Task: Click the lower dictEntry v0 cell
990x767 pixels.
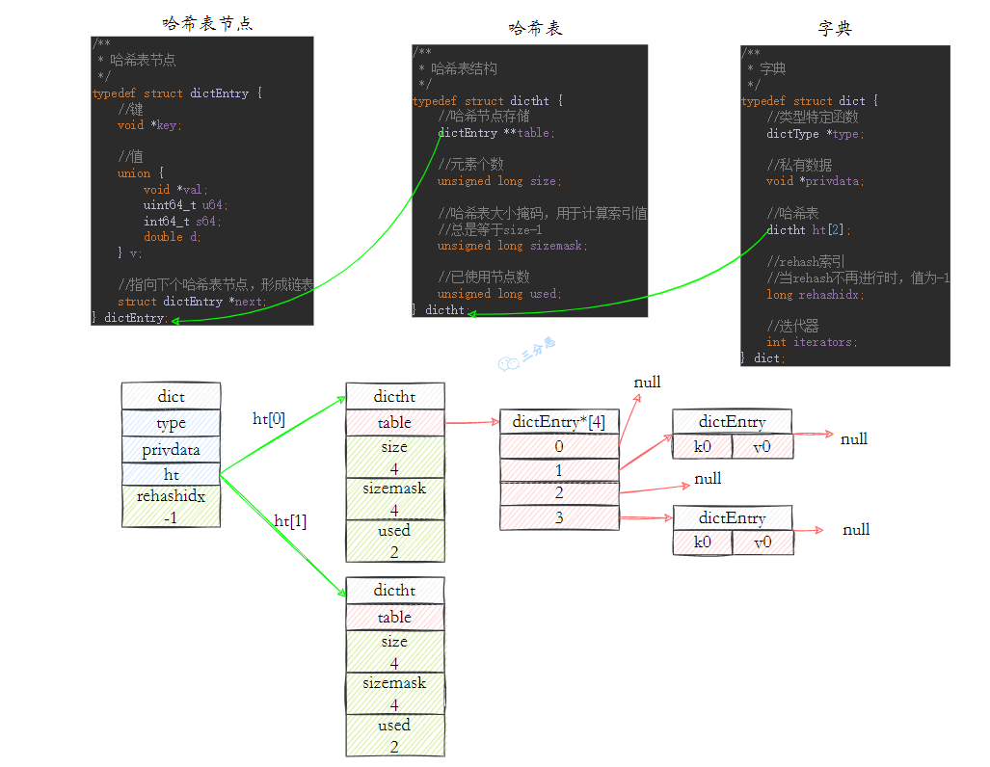Action: (x=763, y=542)
